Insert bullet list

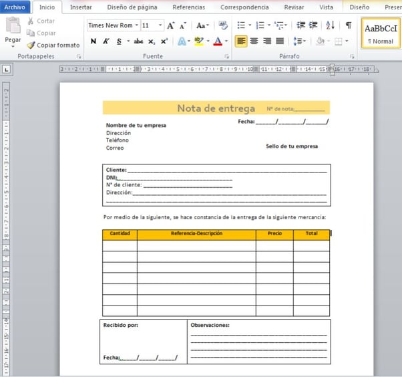[241, 25]
